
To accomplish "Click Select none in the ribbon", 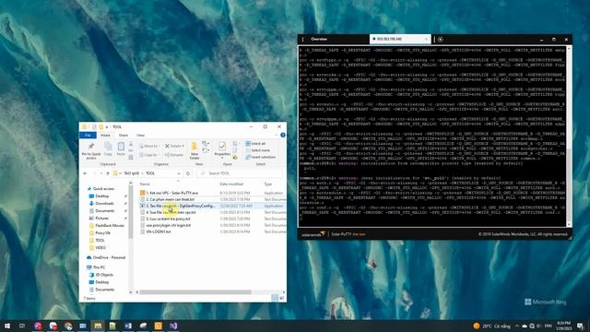I will pos(258,150).
